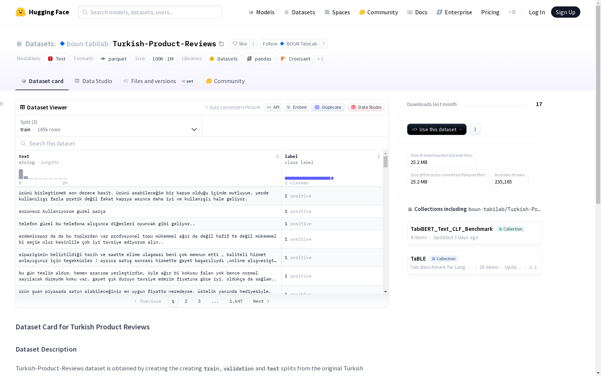Click the Downloads last month count 17

point(539,104)
